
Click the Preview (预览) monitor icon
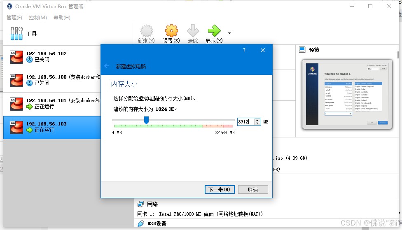tap(302, 50)
